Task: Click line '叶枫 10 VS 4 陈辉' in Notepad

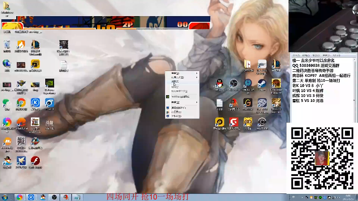Action: [x=308, y=91]
